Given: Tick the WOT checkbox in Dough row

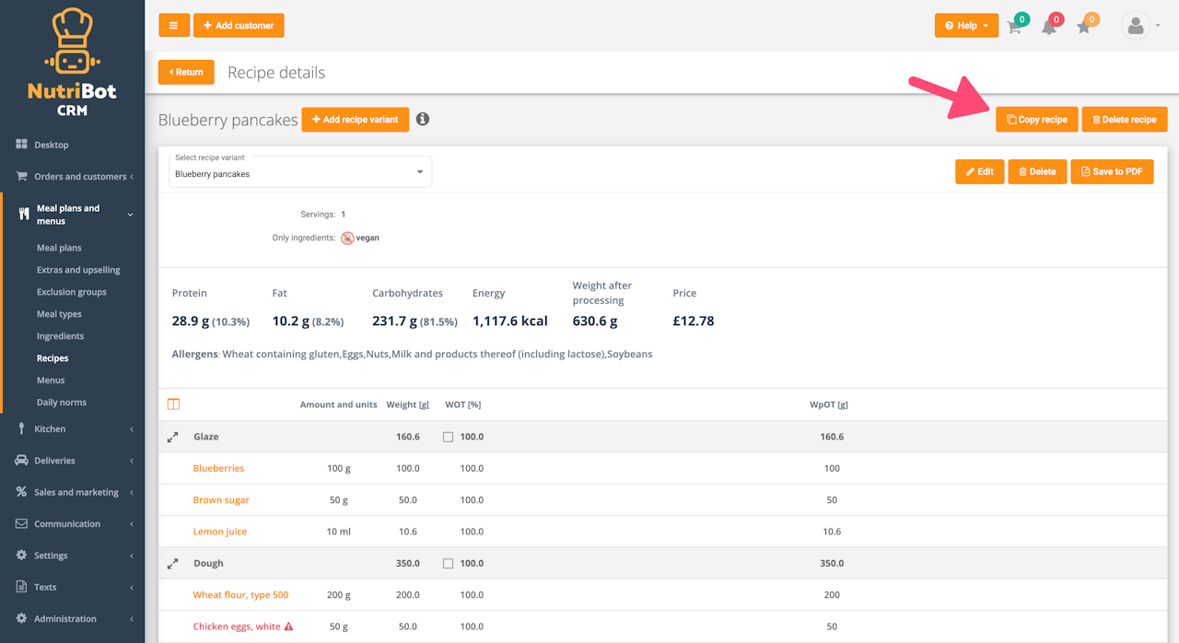Looking at the screenshot, I should click(x=449, y=564).
